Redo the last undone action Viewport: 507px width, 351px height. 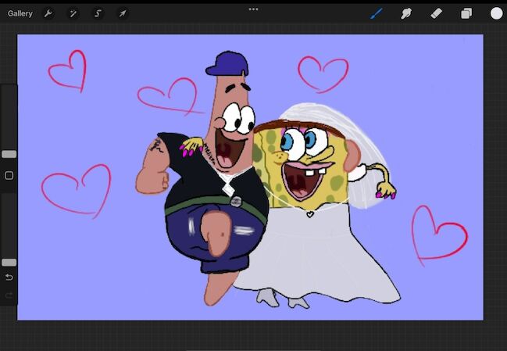click(x=9, y=295)
